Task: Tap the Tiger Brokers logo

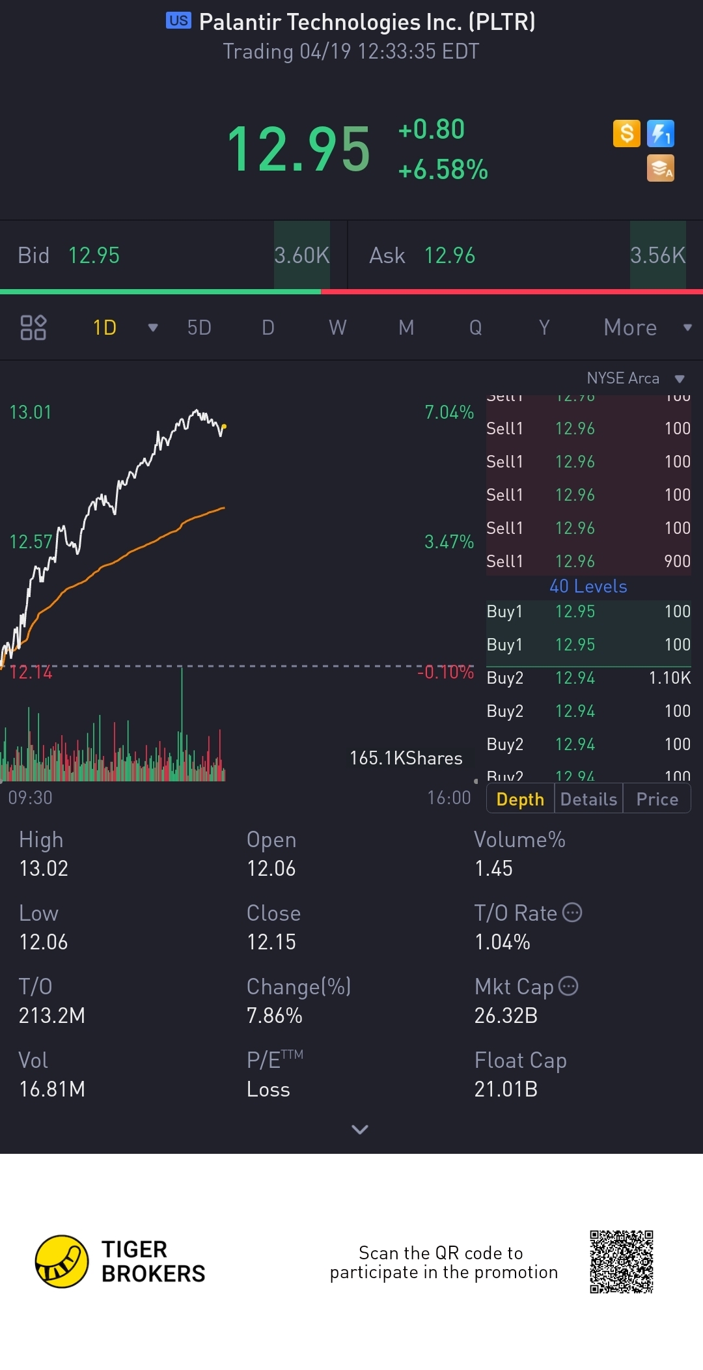Action: (x=120, y=1261)
